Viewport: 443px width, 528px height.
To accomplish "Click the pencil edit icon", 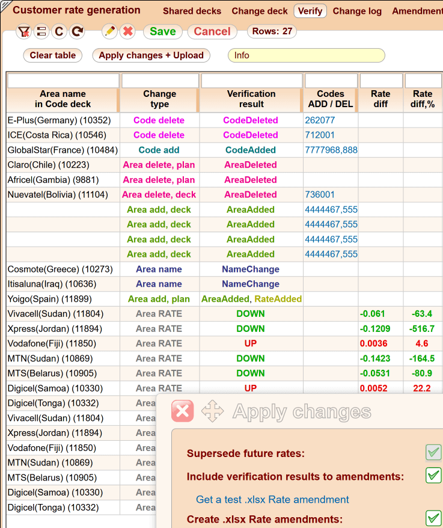I will (109, 32).
